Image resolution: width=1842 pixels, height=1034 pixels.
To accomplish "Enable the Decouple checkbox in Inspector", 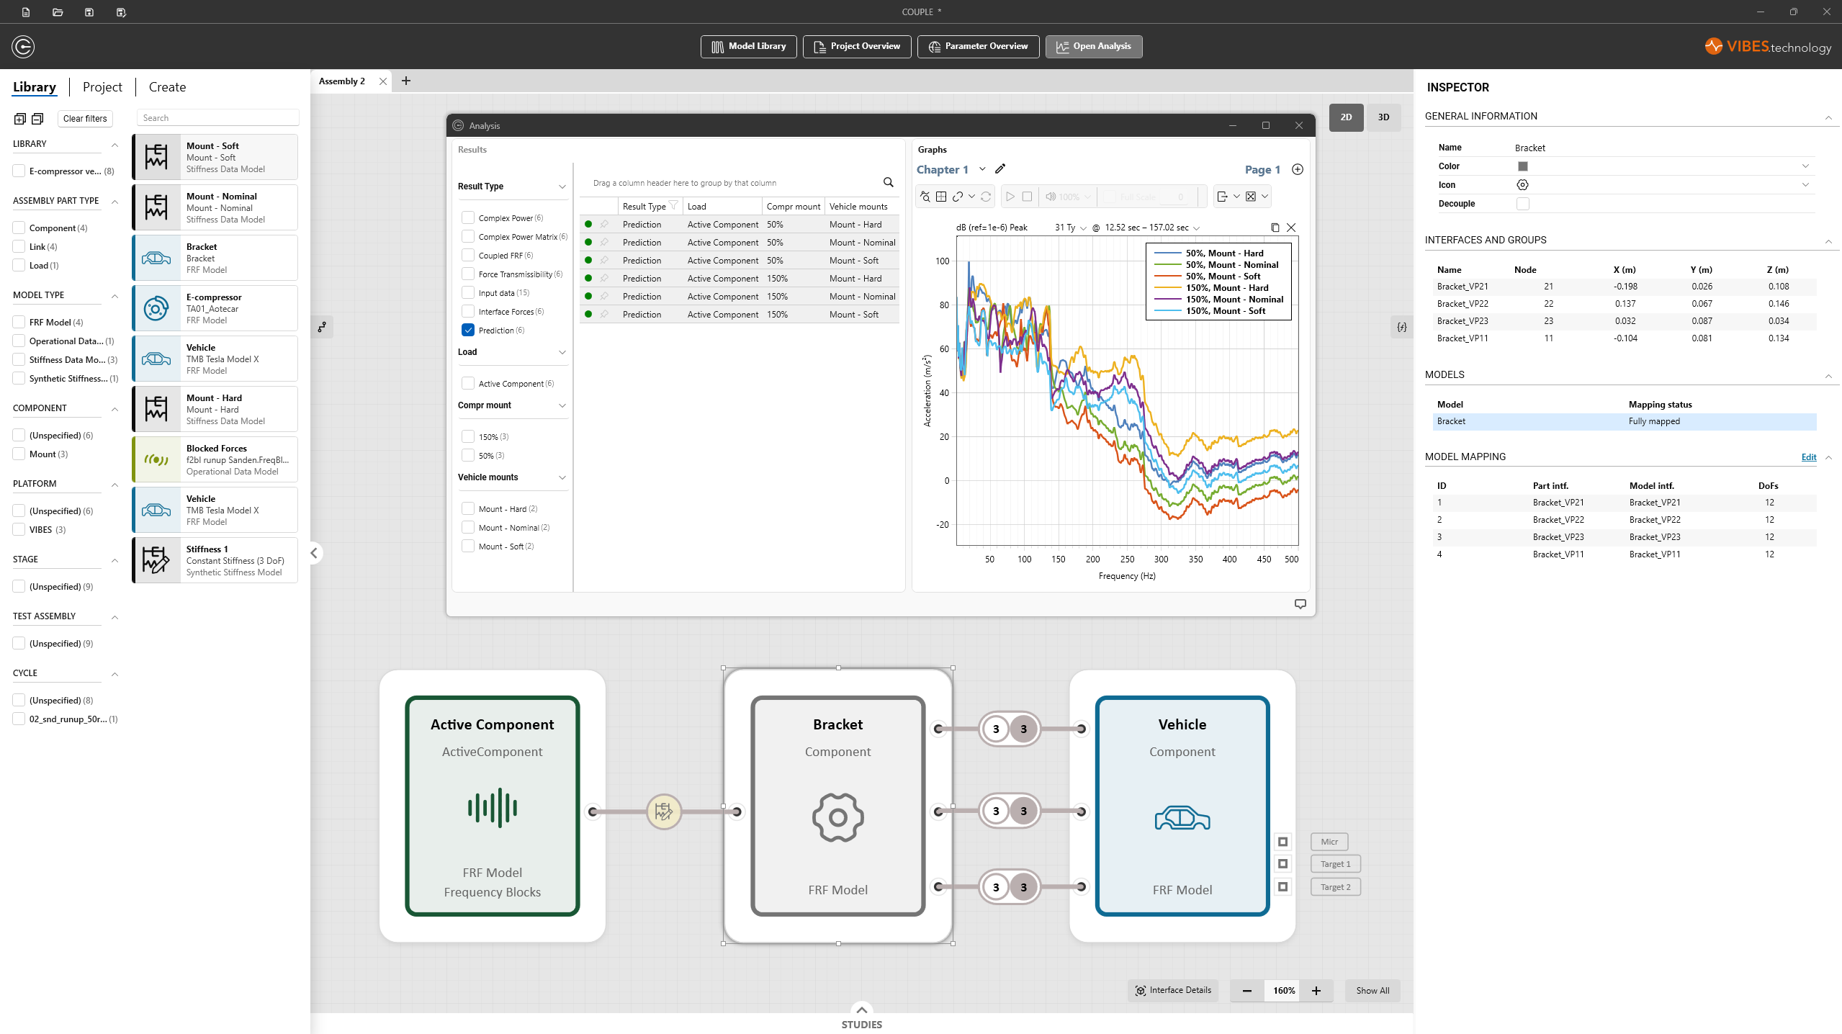I will coord(1522,204).
